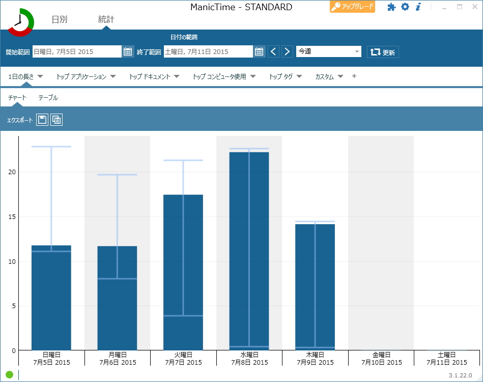The height and width of the screenshot is (382, 483).
Task: Expand the 1日の長さ statistic dropdown
Action: point(23,76)
